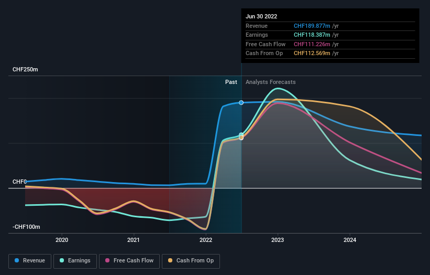Click the Cash From Op label in tooltip

(264, 54)
